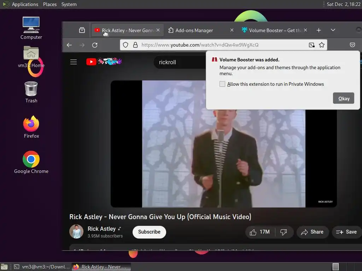Bookmark this page with the star icon
362x271 pixels.
click(322, 45)
